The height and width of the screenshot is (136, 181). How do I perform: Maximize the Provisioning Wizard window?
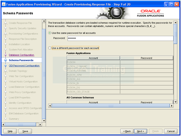(172, 4)
